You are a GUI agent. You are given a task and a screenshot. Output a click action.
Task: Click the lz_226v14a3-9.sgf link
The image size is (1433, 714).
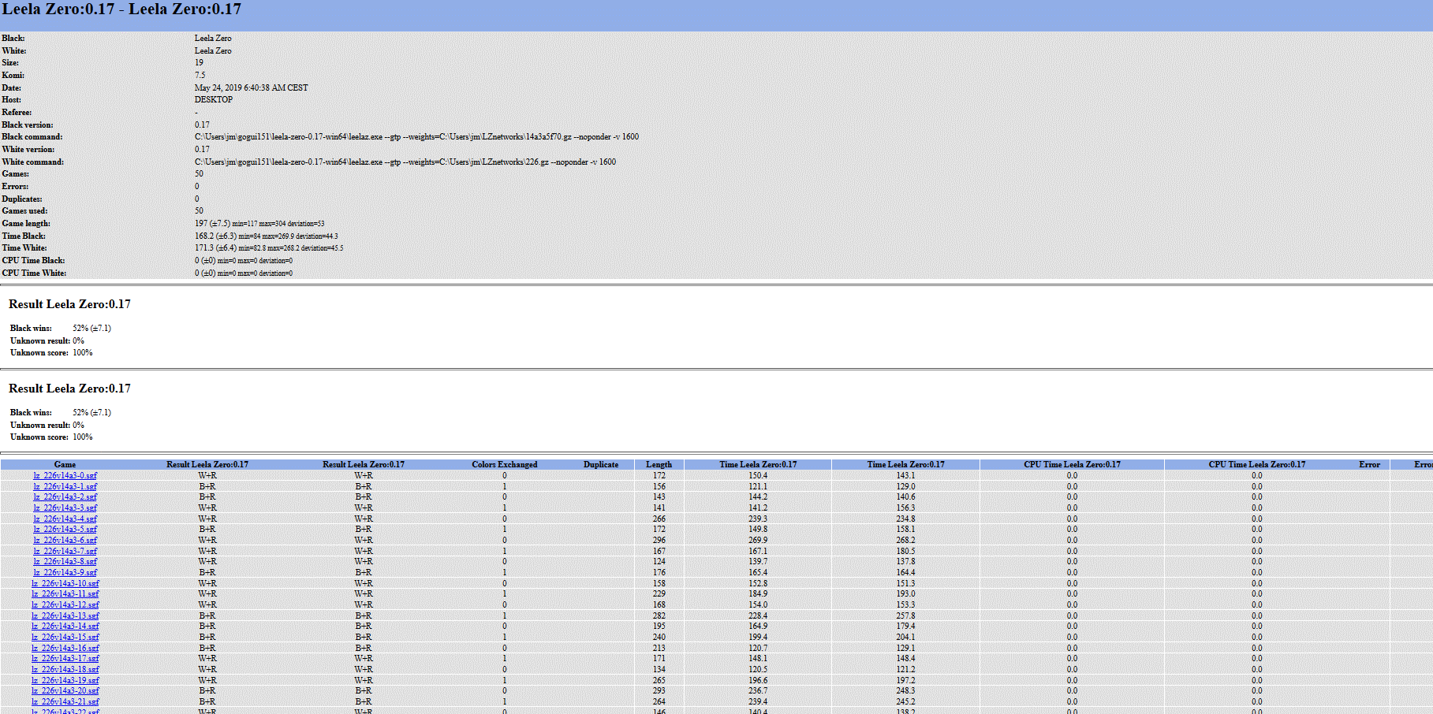65,573
